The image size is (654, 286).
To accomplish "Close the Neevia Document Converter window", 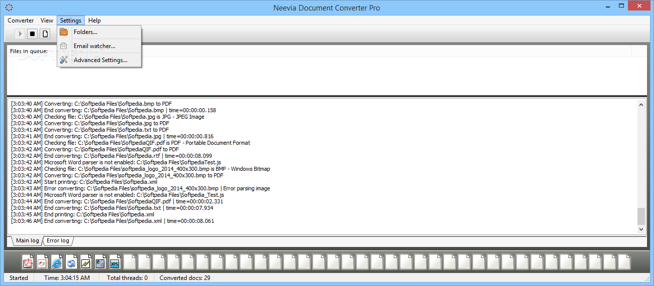I will tap(640, 6).
